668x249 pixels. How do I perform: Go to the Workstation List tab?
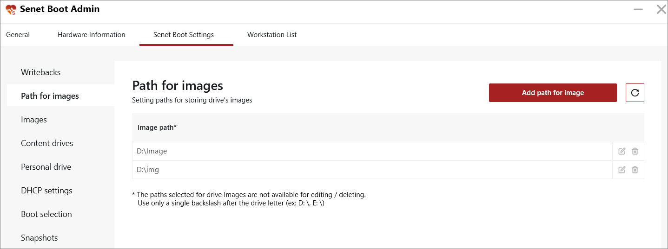(x=272, y=35)
